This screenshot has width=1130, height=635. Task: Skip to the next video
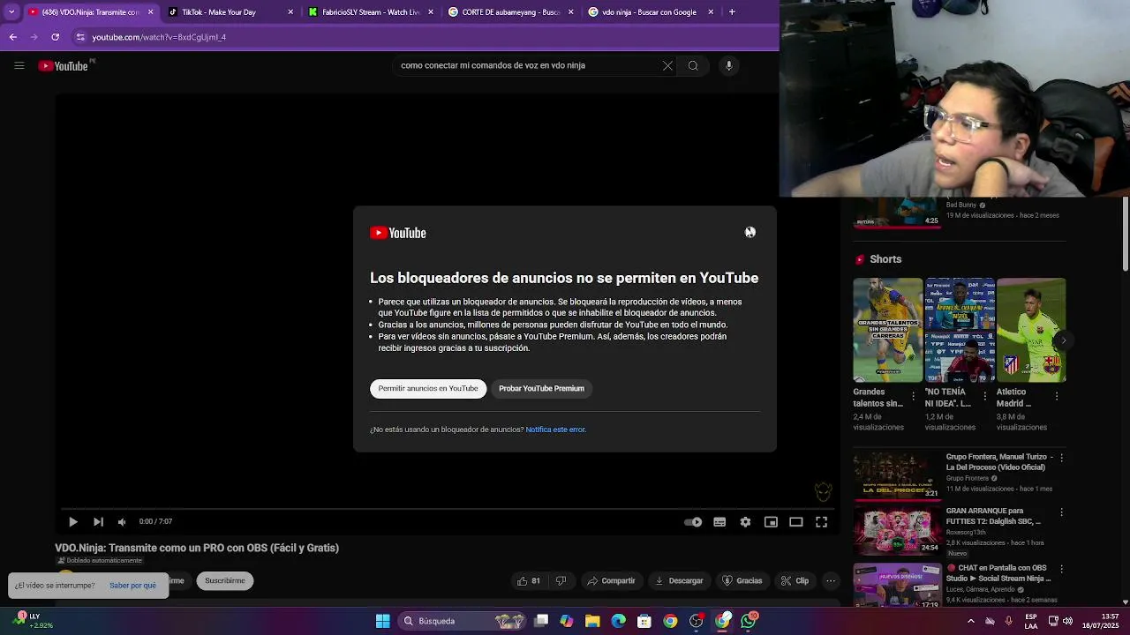pyautogui.click(x=98, y=521)
